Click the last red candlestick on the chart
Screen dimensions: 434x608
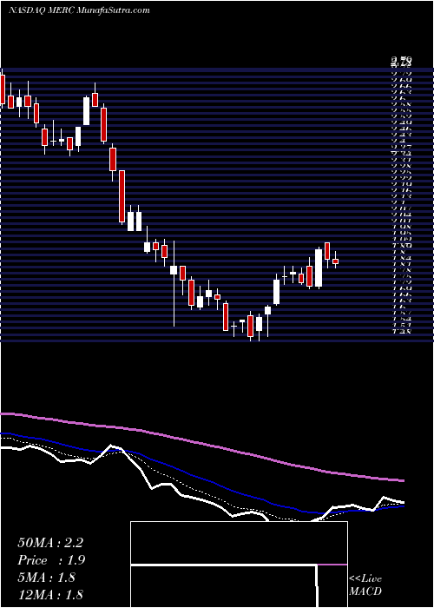[335, 261]
